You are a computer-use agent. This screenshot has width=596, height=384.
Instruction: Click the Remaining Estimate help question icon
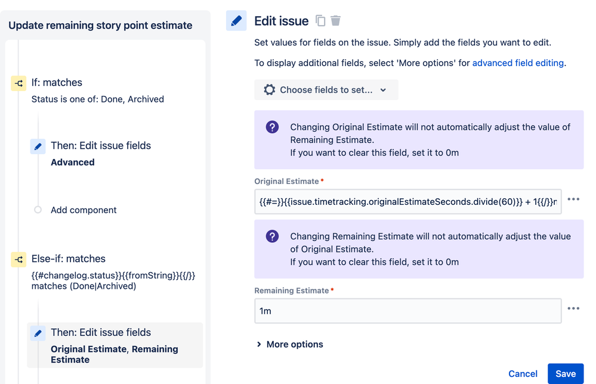coord(272,236)
